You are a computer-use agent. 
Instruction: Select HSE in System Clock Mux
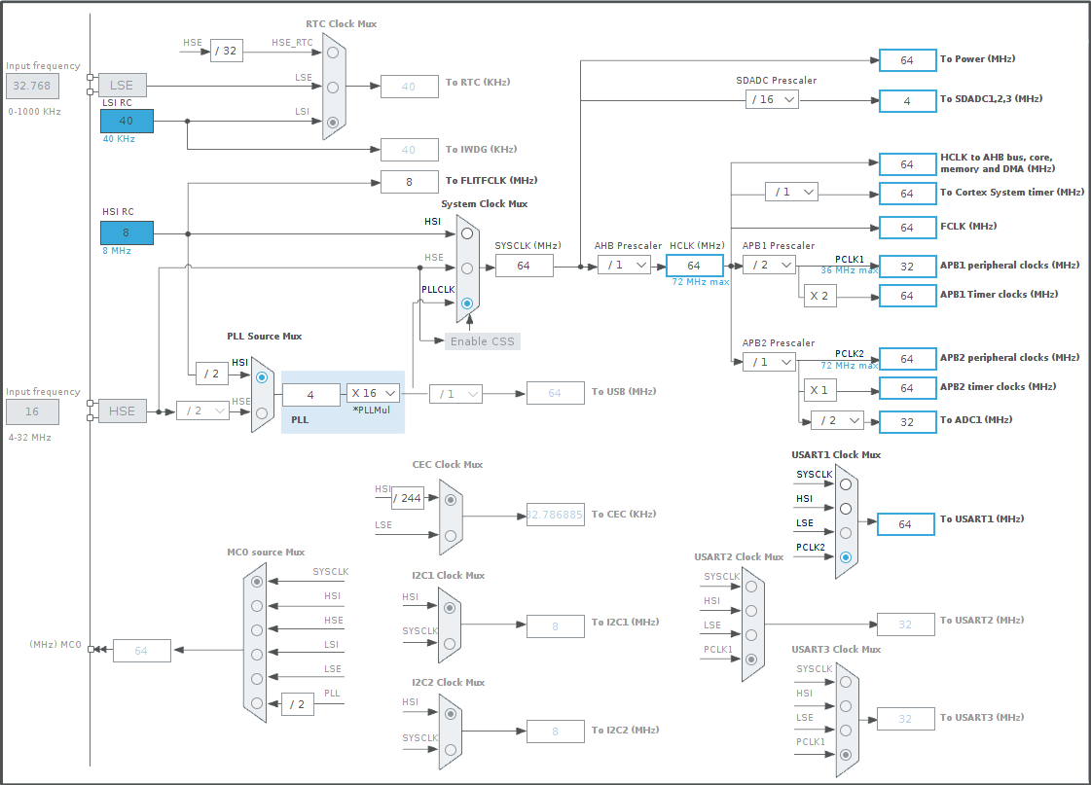point(467,268)
